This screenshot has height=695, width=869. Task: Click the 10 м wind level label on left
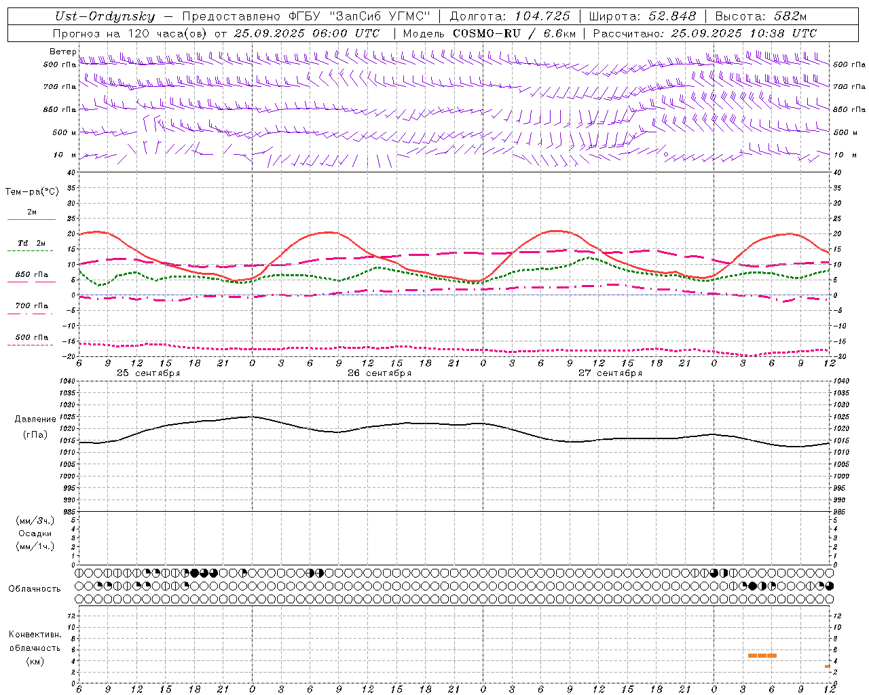65,155
